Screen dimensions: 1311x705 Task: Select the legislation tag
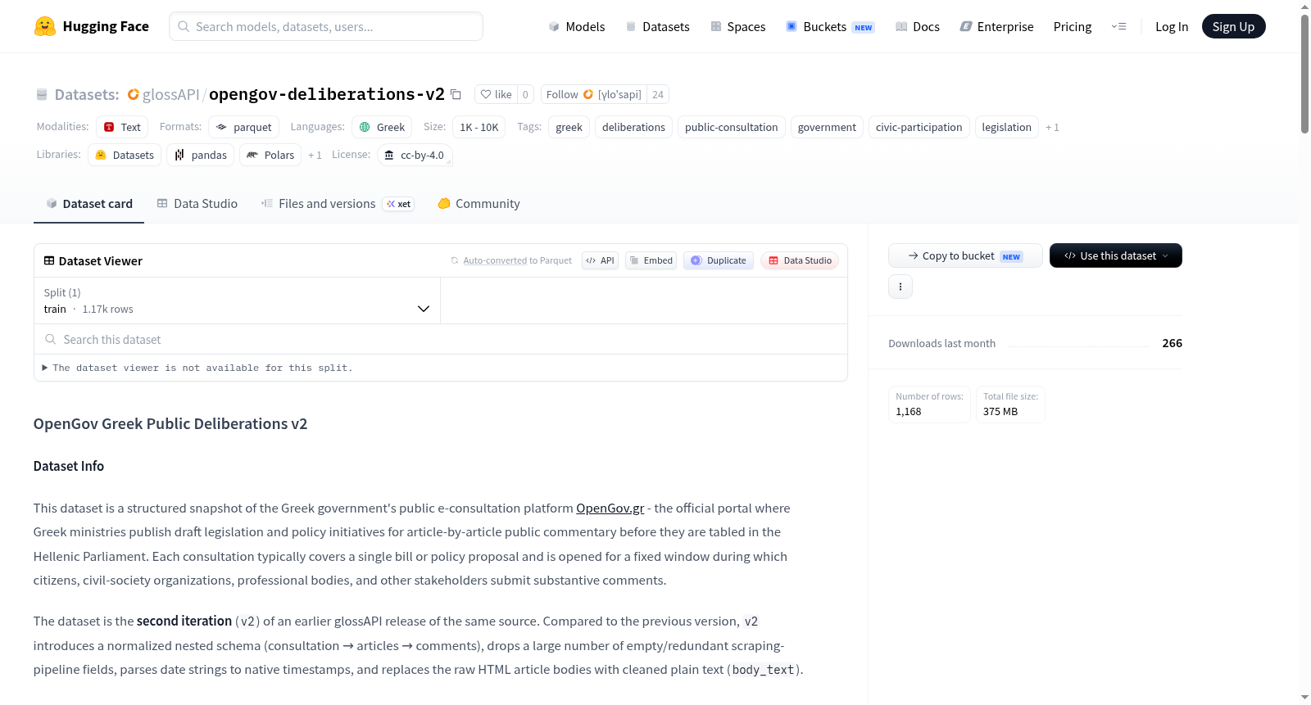pyautogui.click(x=1006, y=127)
